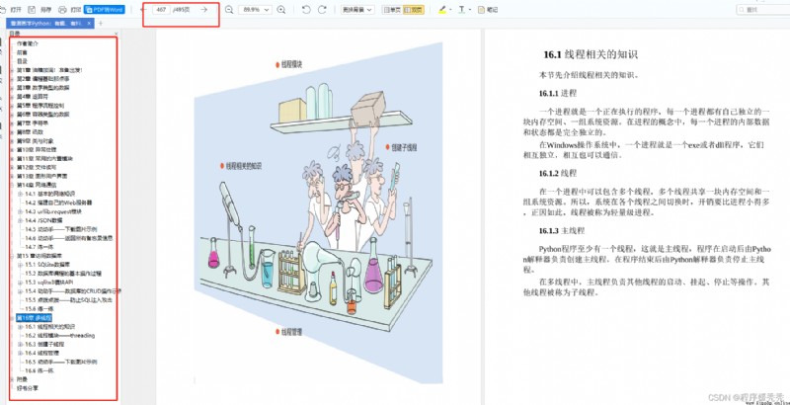Expand 第1章 in the outline
Screen dimensions: 790x405
[13, 70]
